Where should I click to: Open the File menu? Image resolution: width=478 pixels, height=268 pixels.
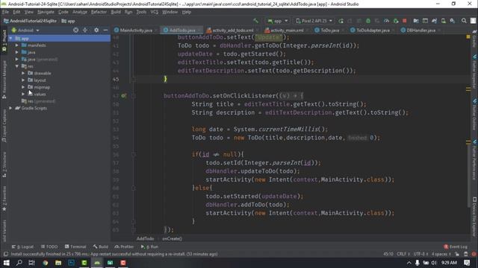pyautogui.click(x=5, y=12)
